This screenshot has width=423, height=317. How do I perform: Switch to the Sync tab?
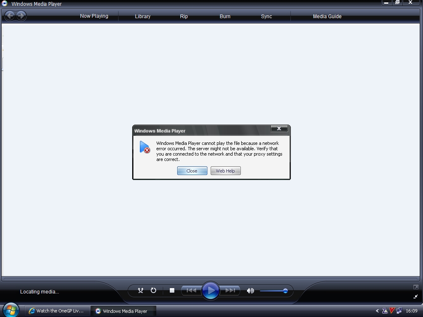coord(266,17)
